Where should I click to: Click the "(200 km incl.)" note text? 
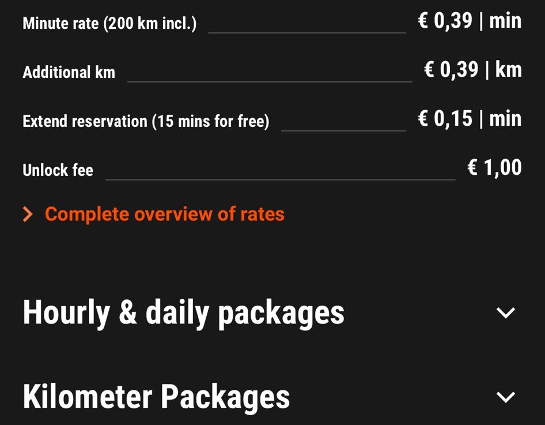[150, 24]
